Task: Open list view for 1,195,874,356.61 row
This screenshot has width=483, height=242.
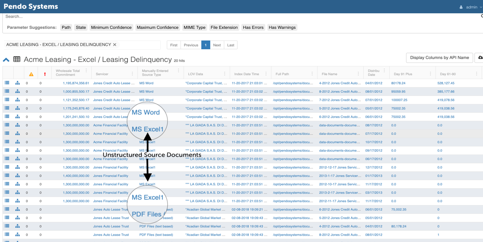Action: 7,83
